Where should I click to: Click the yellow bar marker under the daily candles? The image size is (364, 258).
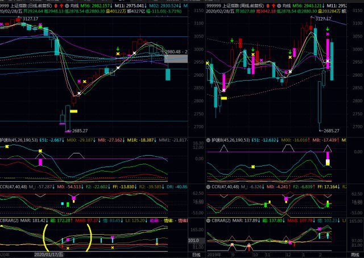73,111
